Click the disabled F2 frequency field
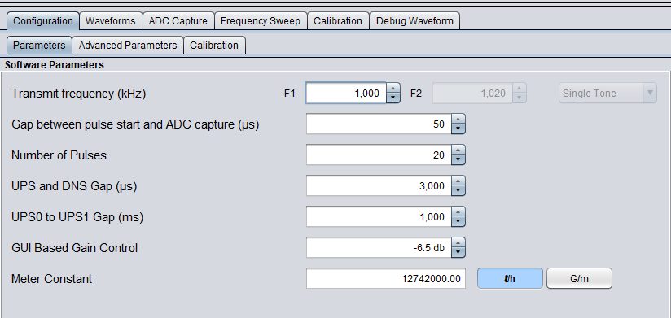671x318 pixels. coord(472,94)
